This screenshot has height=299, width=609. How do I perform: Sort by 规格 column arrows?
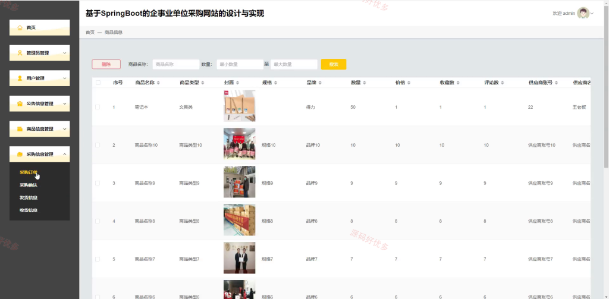(275, 83)
